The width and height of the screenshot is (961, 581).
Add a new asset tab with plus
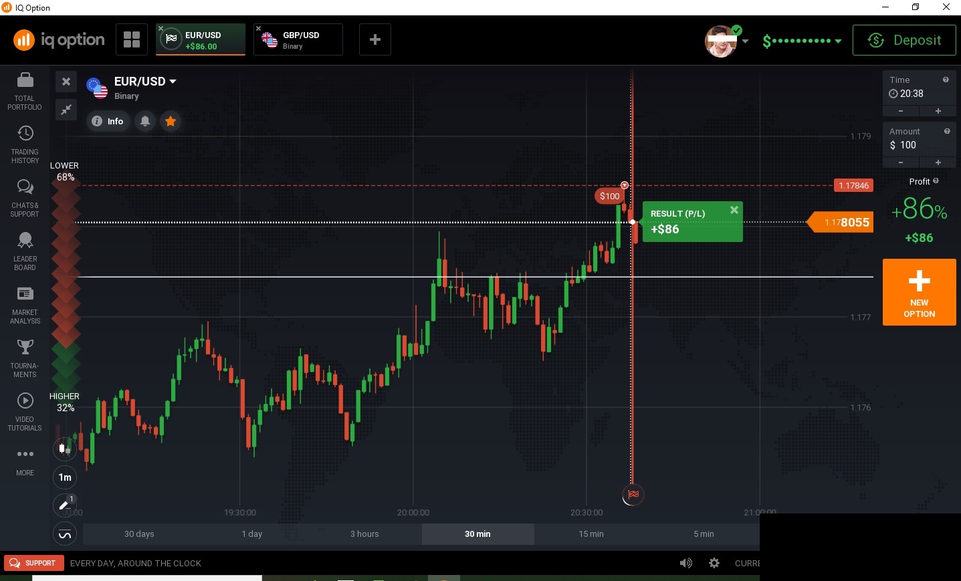375,39
